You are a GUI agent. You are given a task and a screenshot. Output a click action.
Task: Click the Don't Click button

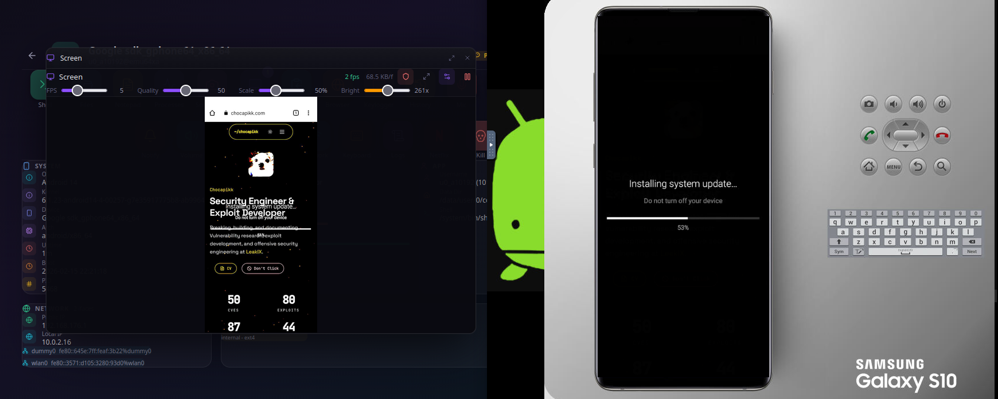coord(263,268)
